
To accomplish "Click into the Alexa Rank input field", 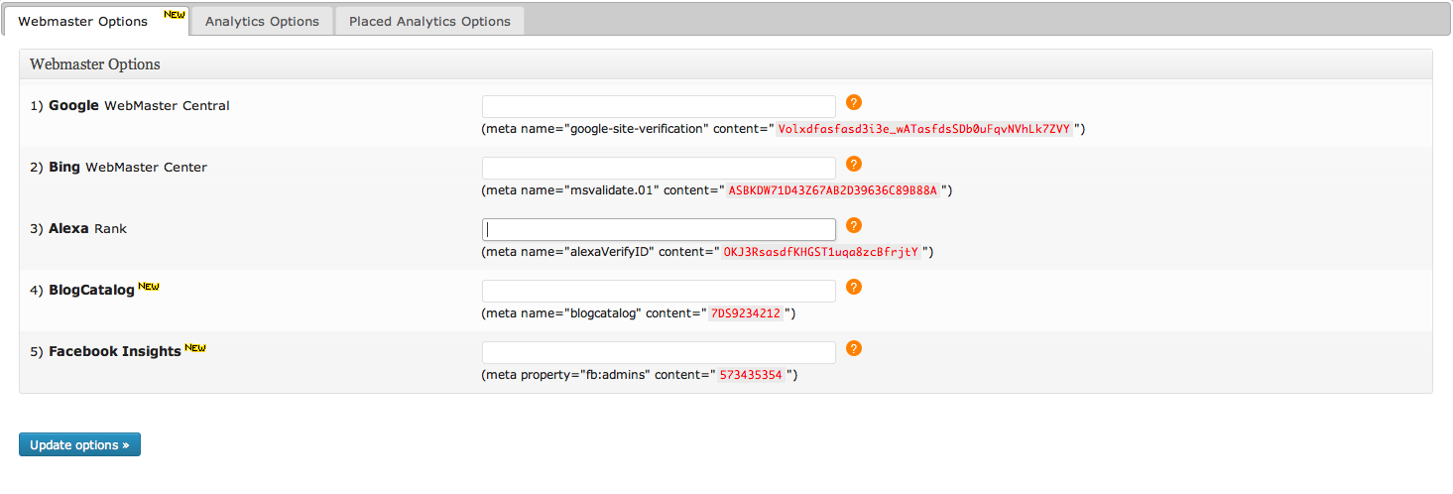I will (659, 229).
